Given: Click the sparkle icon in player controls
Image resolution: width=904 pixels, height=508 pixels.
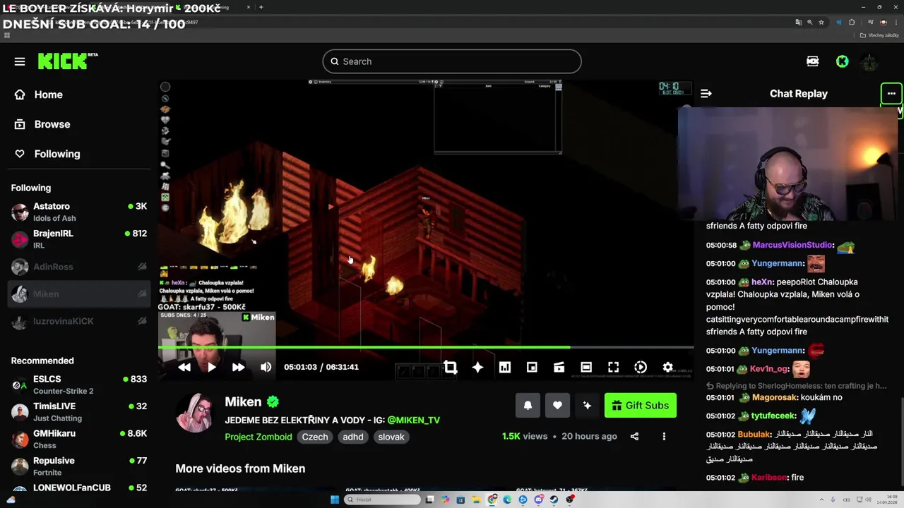Looking at the screenshot, I should point(477,367).
